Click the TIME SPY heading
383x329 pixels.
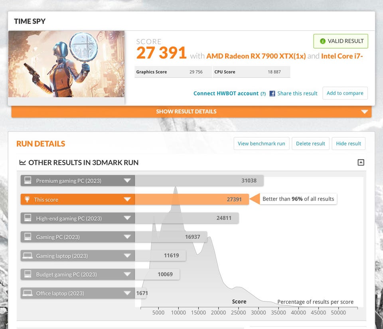(30, 21)
